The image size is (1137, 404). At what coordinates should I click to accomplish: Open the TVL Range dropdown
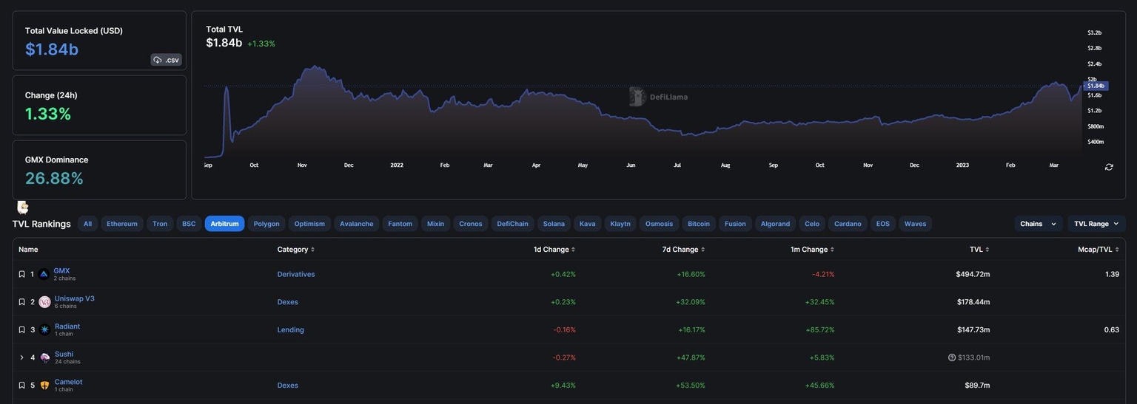pyautogui.click(x=1096, y=224)
